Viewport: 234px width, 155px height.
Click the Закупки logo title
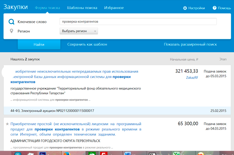[16, 7]
